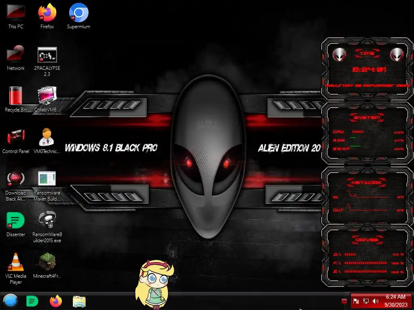Click the taskbar clock showing 6:24 AM
Screen dimensions: 414x310
tap(395, 301)
